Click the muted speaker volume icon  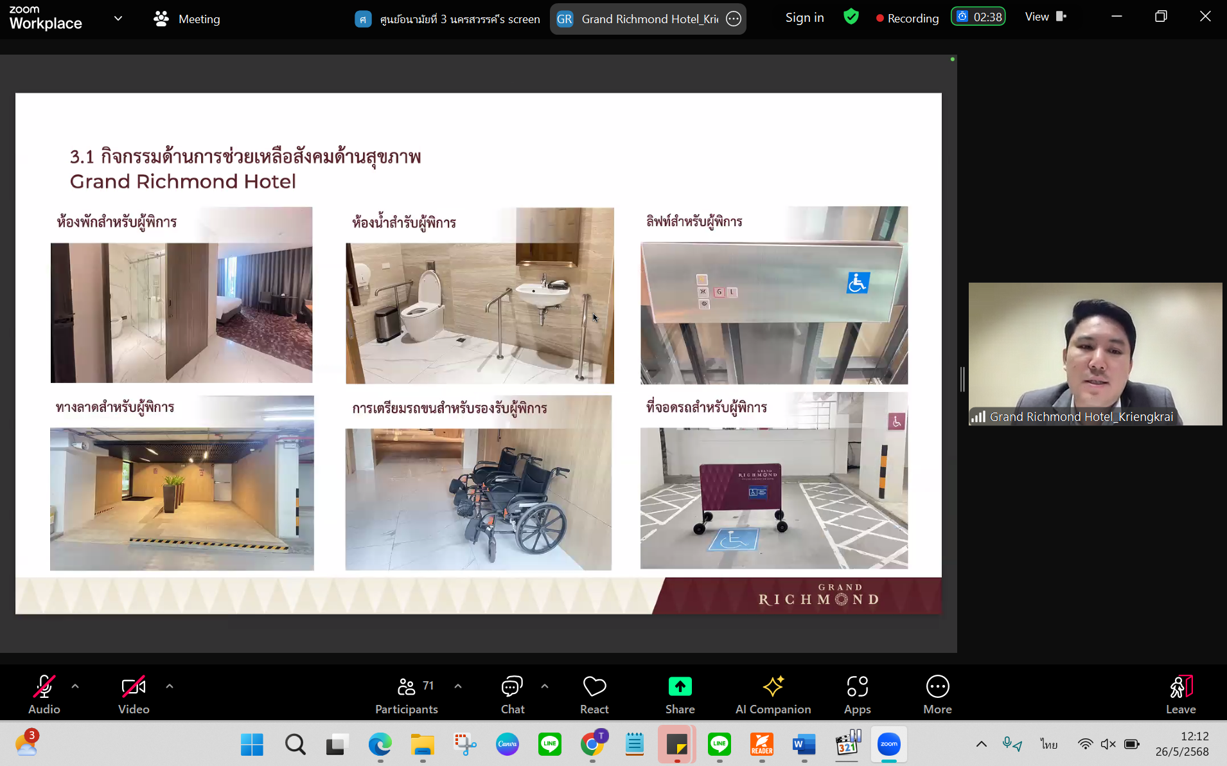coord(1108,744)
